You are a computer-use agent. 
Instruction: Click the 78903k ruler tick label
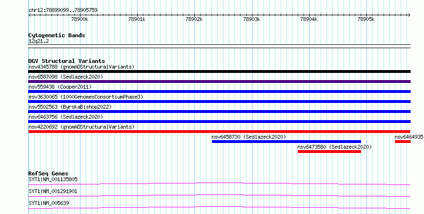pos(252,19)
